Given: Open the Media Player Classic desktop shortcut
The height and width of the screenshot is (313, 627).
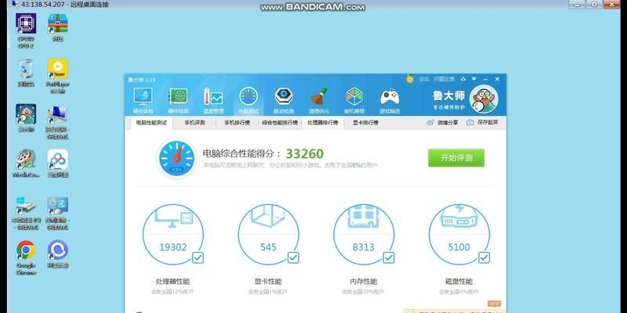Looking at the screenshot, I should [x=26, y=160].
